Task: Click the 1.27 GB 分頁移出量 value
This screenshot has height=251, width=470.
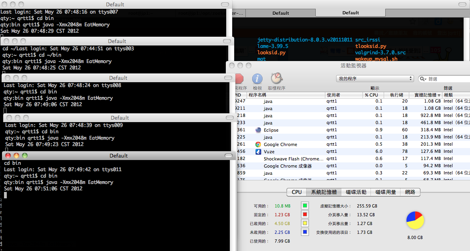Action: tap(364, 223)
